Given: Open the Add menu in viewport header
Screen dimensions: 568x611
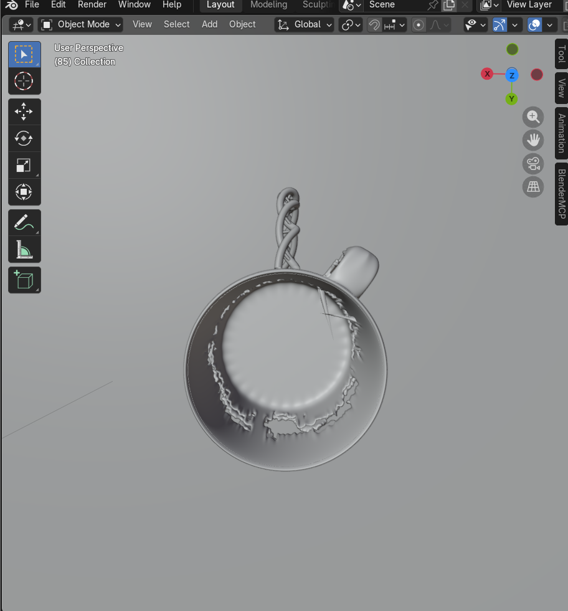Looking at the screenshot, I should 209,25.
